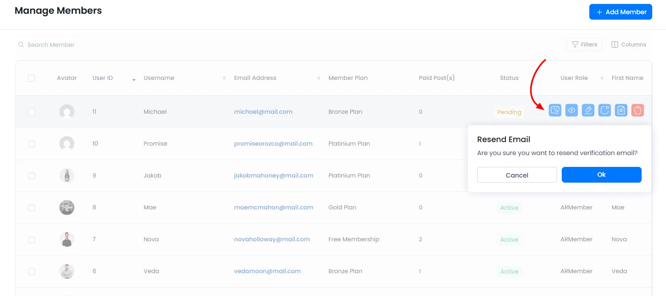666x296 pixels.
Task: Click the Status column header
Action: click(509, 78)
